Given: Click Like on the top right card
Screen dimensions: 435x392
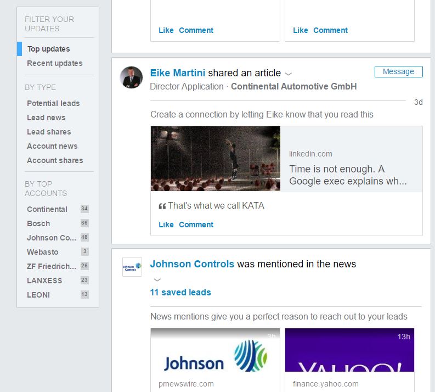Looking at the screenshot, I should pyautogui.click(x=301, y=30).
